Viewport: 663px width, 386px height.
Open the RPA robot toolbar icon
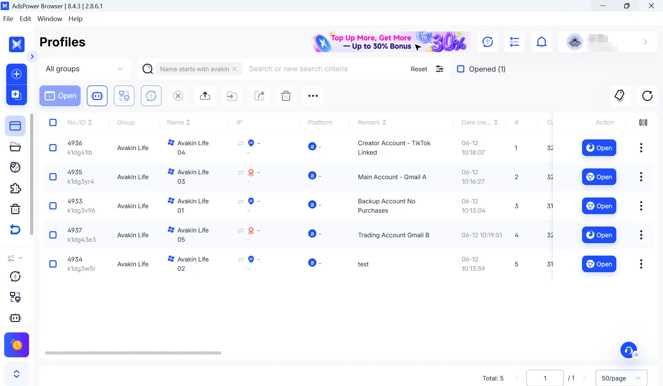pyautogui.click(x=97, y=96)
